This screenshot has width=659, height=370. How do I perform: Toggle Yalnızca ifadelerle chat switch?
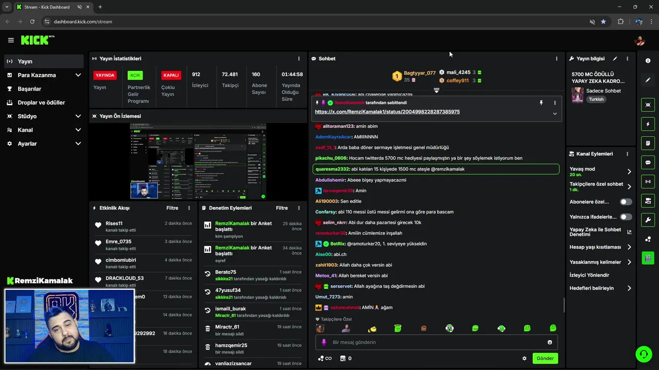point(626,217)
